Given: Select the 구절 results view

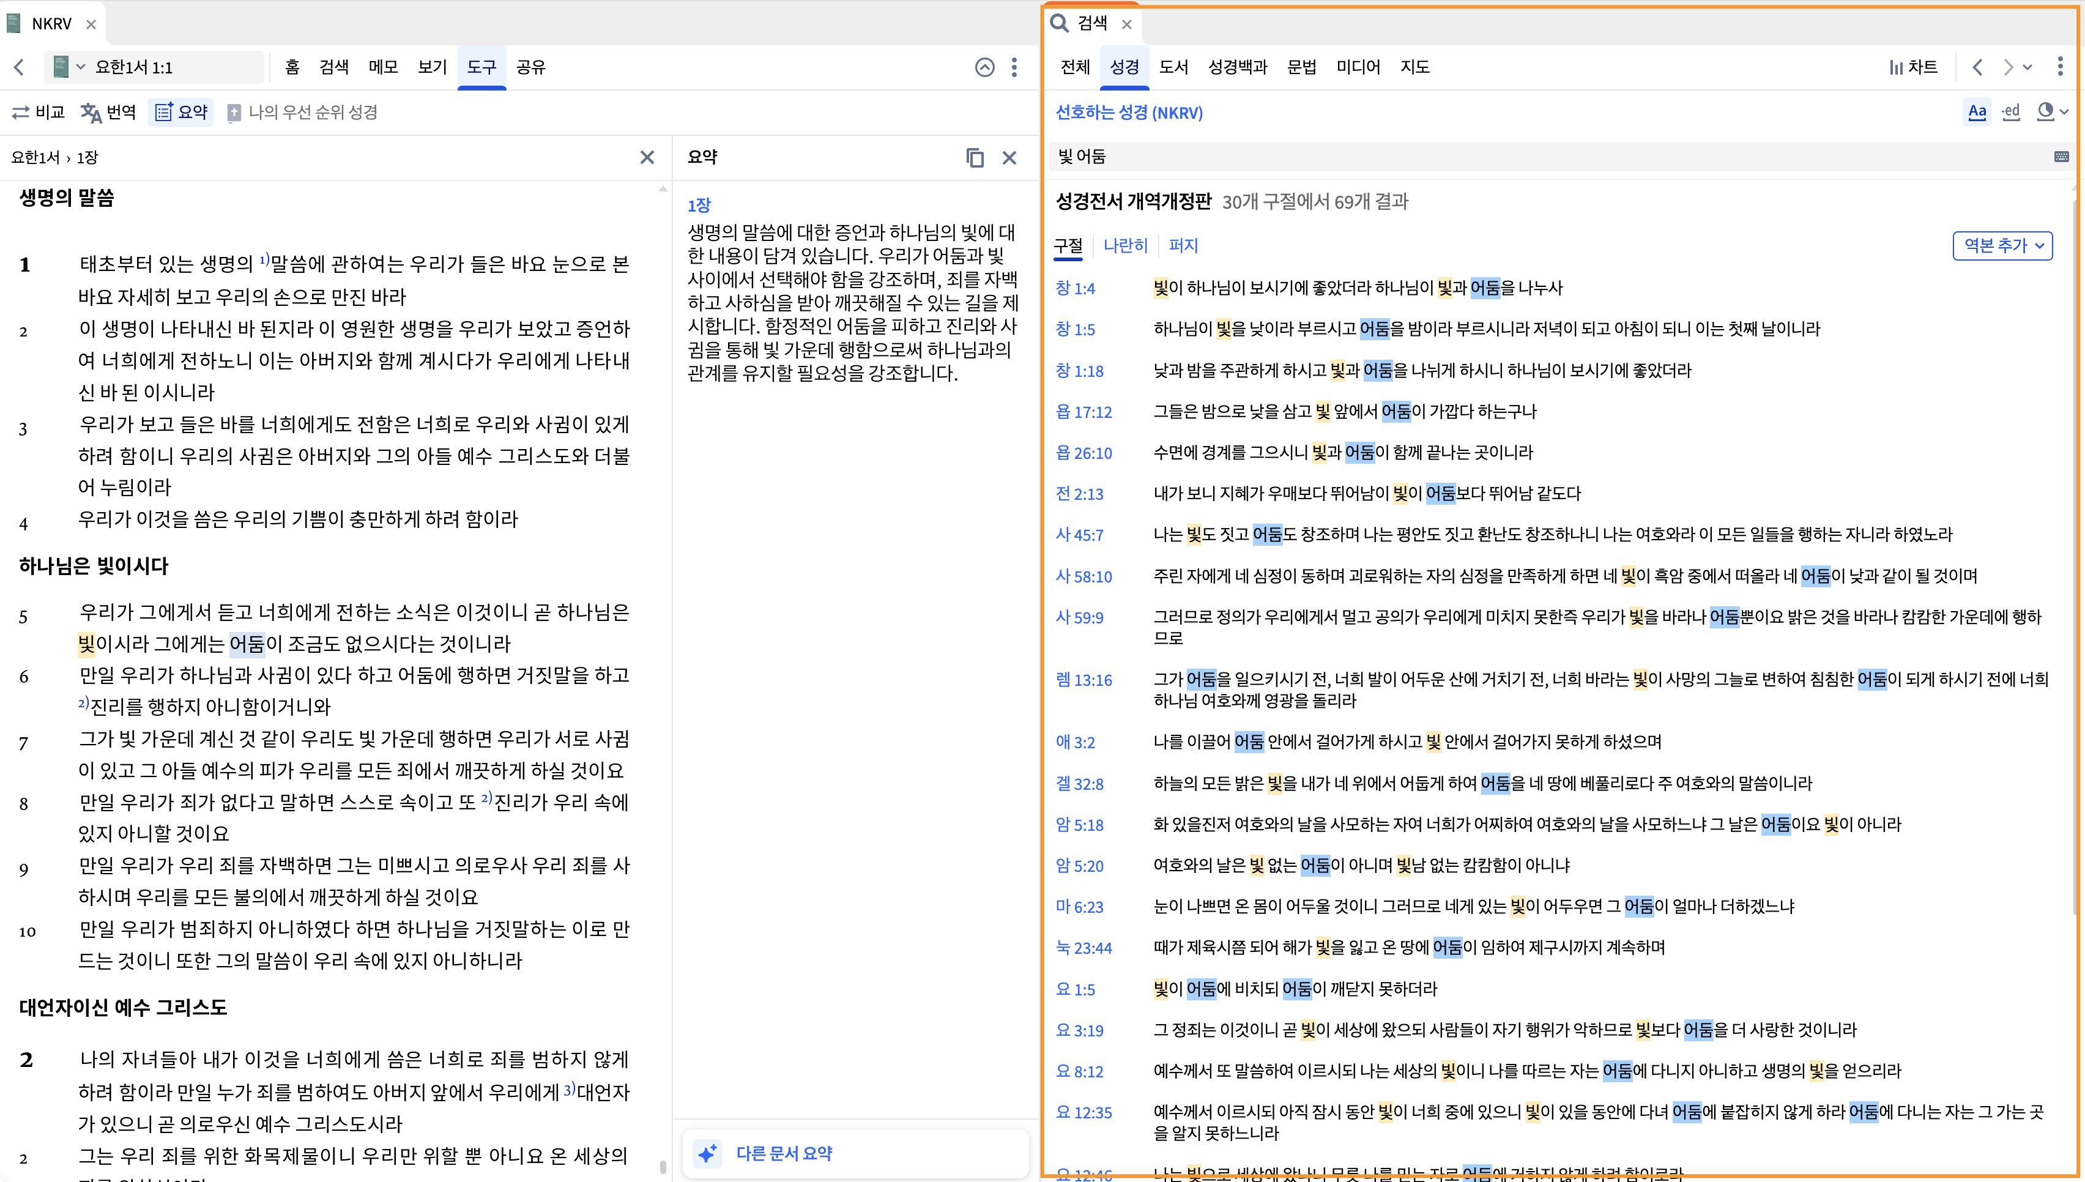Looking at the screenshot, I should (x=1068, y=246).
